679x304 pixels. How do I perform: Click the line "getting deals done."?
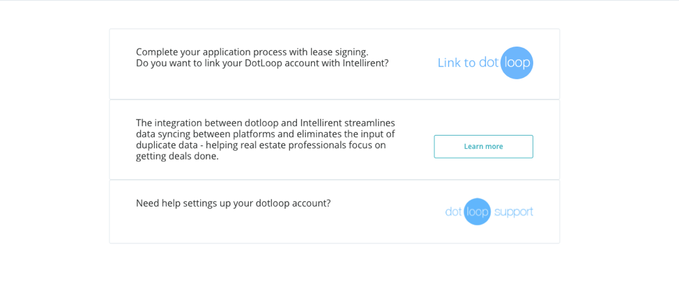[177, 156]
